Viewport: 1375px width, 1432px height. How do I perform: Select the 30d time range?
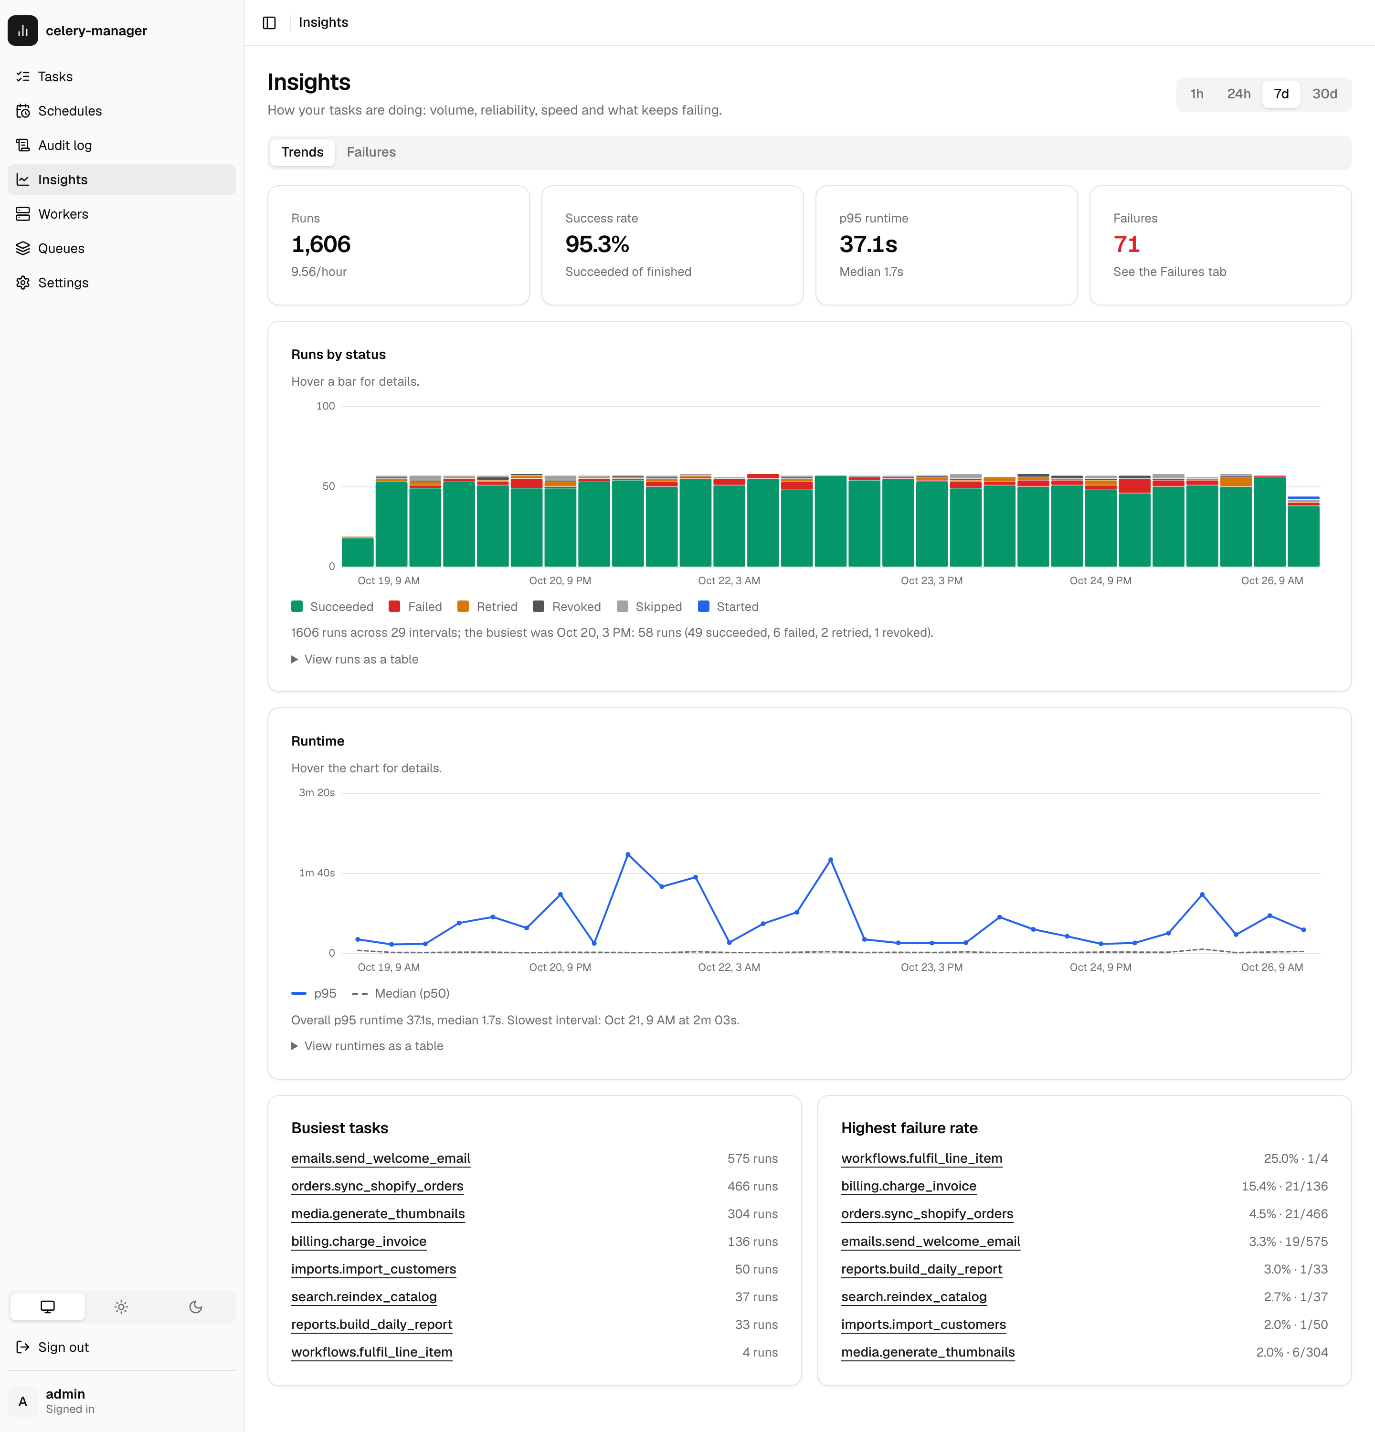click(1324, 94)
